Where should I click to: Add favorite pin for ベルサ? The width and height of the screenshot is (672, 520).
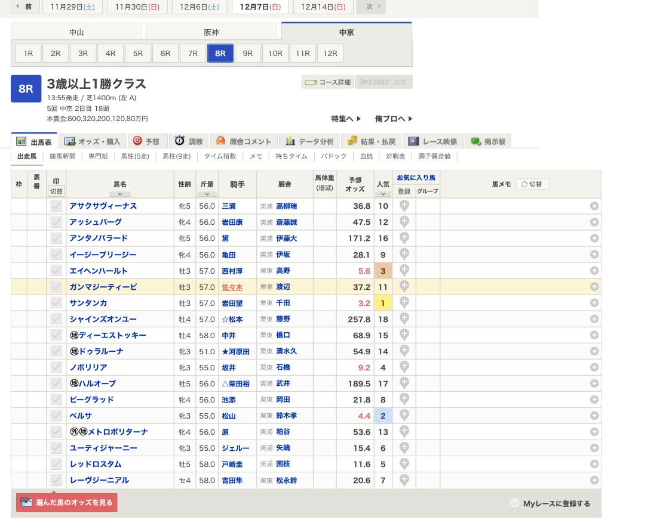[x=404, y=416]
